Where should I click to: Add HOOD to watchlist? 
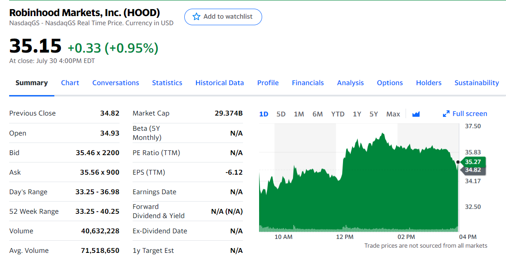coord(223,17)
